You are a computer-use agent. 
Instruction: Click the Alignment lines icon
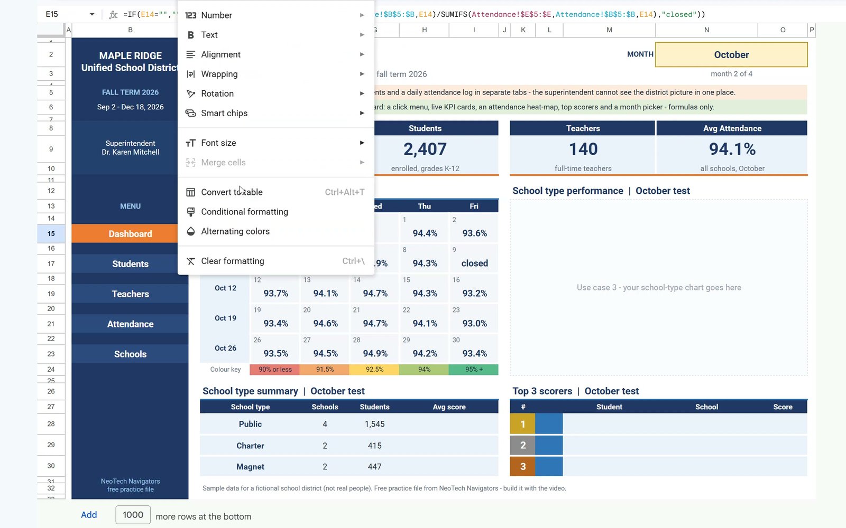click(x=190, y=54)
